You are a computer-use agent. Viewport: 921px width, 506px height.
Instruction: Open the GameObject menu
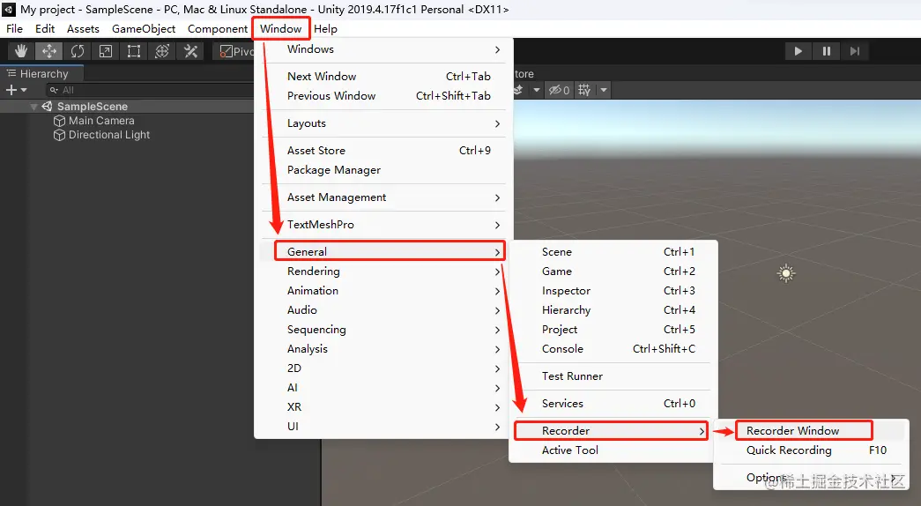[x=144, y=29]
